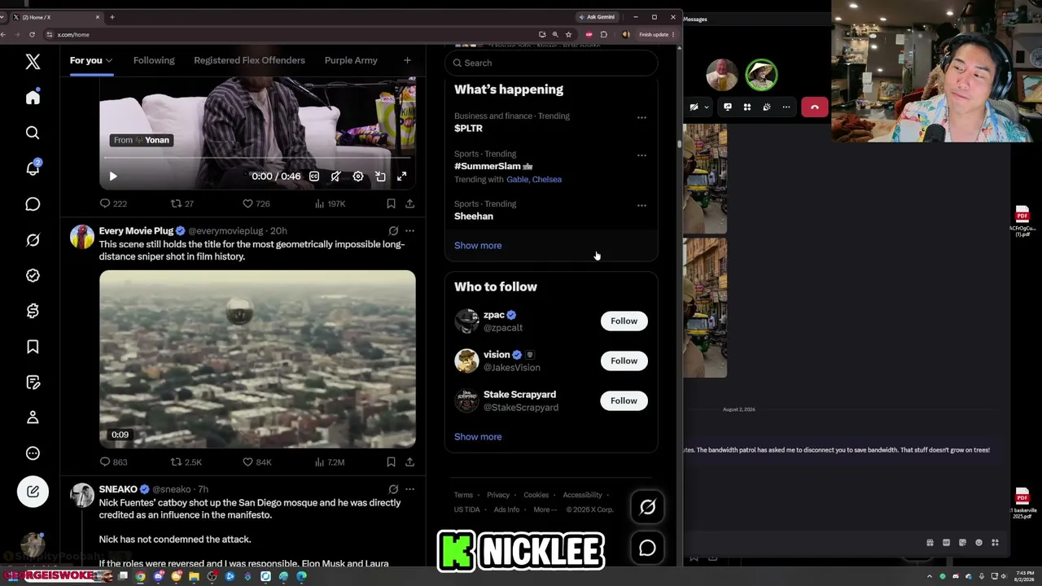Toggle captions on the Yonan video
Image resolution: width=1042 pixels, height=586 pixels.
pos(314,177)
